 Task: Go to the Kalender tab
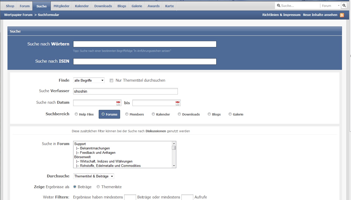coord(82,6)
